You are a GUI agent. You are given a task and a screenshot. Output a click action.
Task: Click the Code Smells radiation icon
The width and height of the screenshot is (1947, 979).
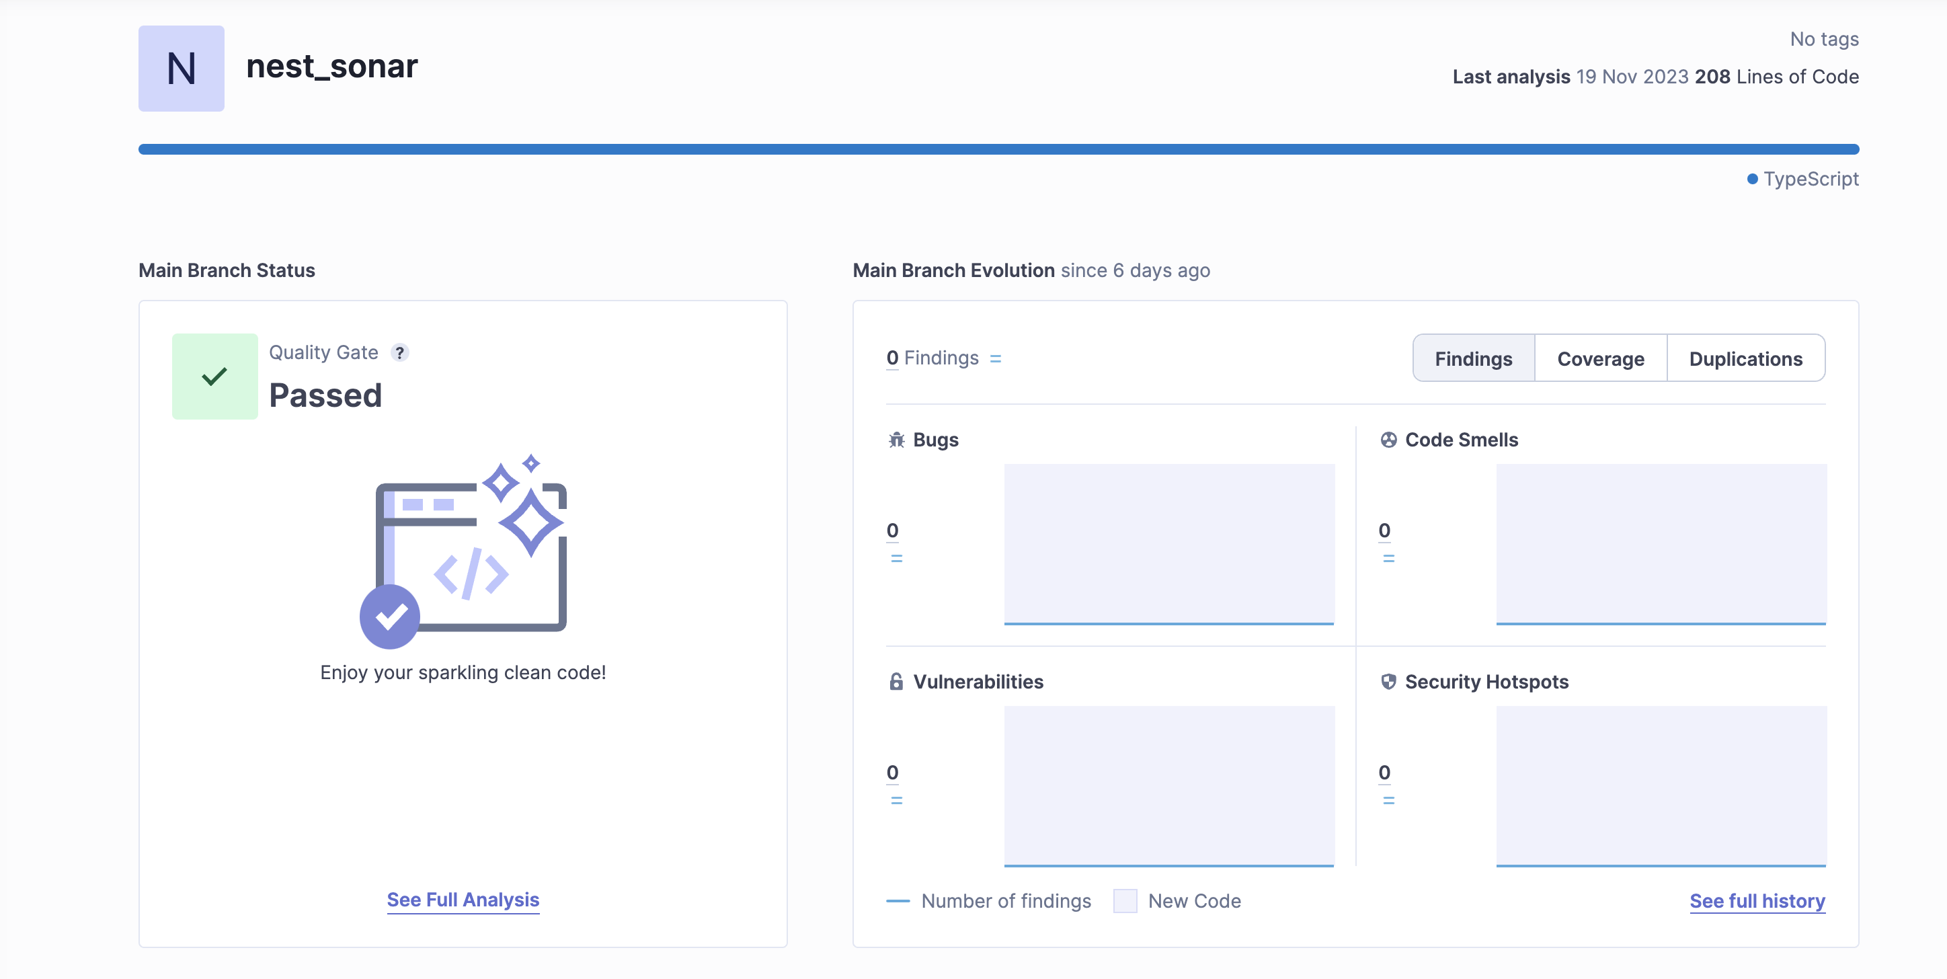1388,440
